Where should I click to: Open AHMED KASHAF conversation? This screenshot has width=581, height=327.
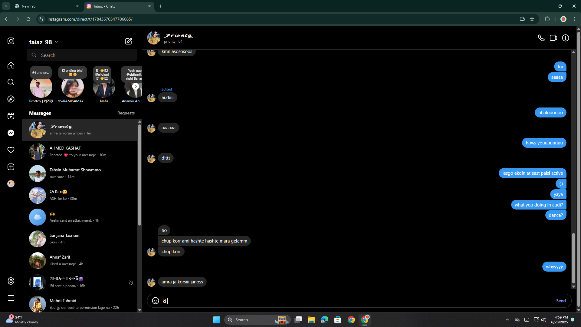point(80,151)
